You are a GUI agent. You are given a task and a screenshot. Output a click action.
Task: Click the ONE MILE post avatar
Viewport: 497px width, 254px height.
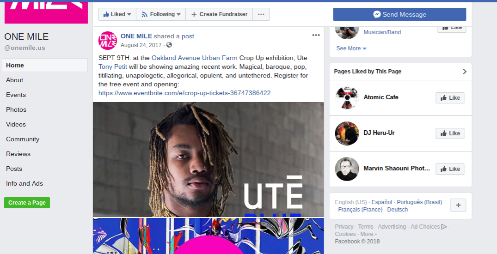point(108,41)
